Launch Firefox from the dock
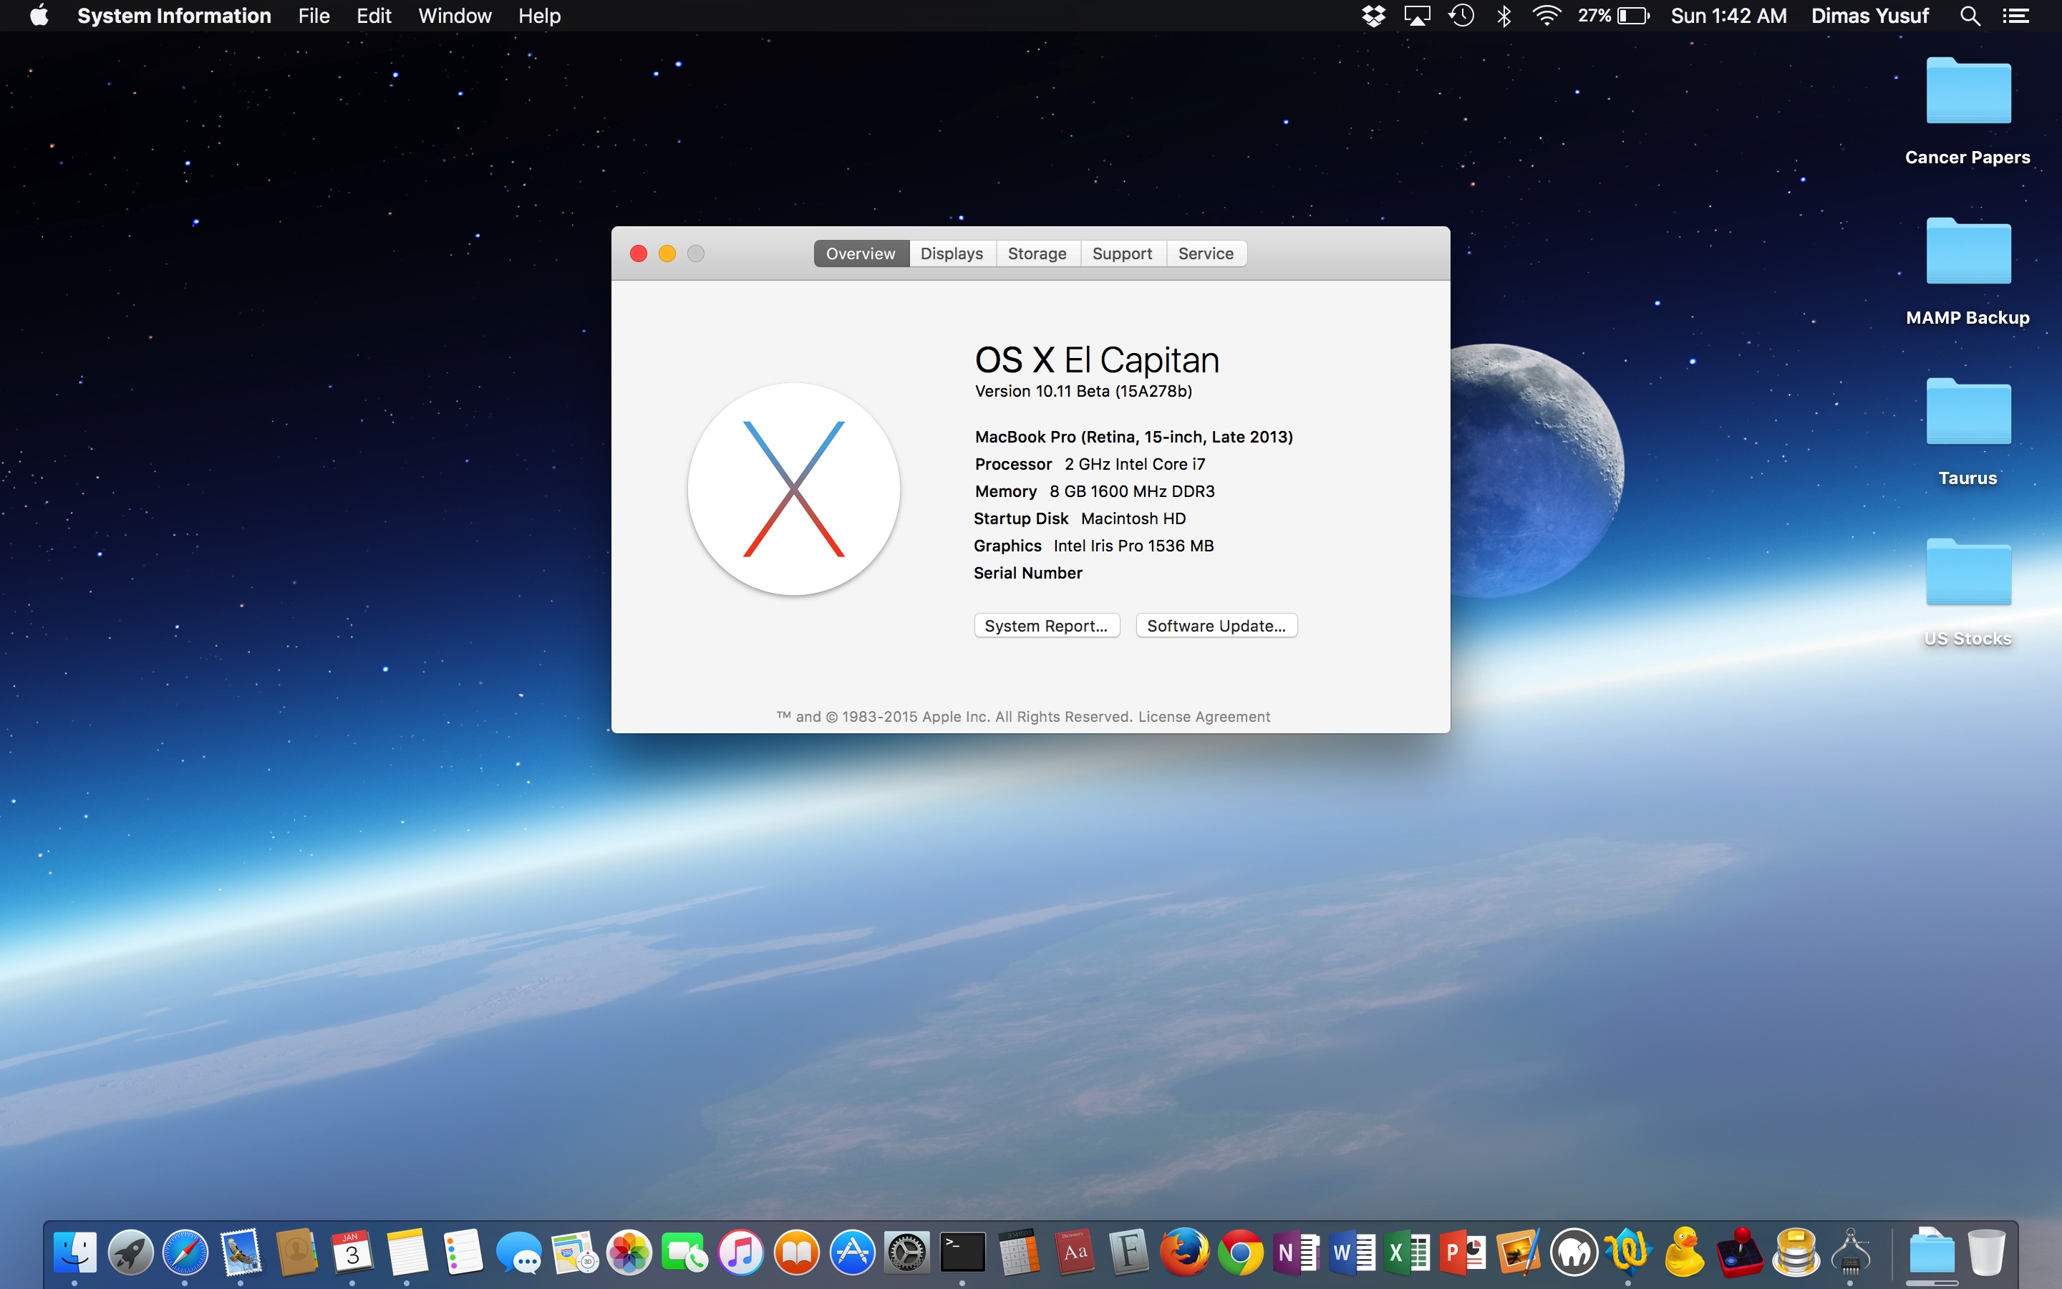This screenshot has width=2062, height=1289. tap(1184, 1252)
